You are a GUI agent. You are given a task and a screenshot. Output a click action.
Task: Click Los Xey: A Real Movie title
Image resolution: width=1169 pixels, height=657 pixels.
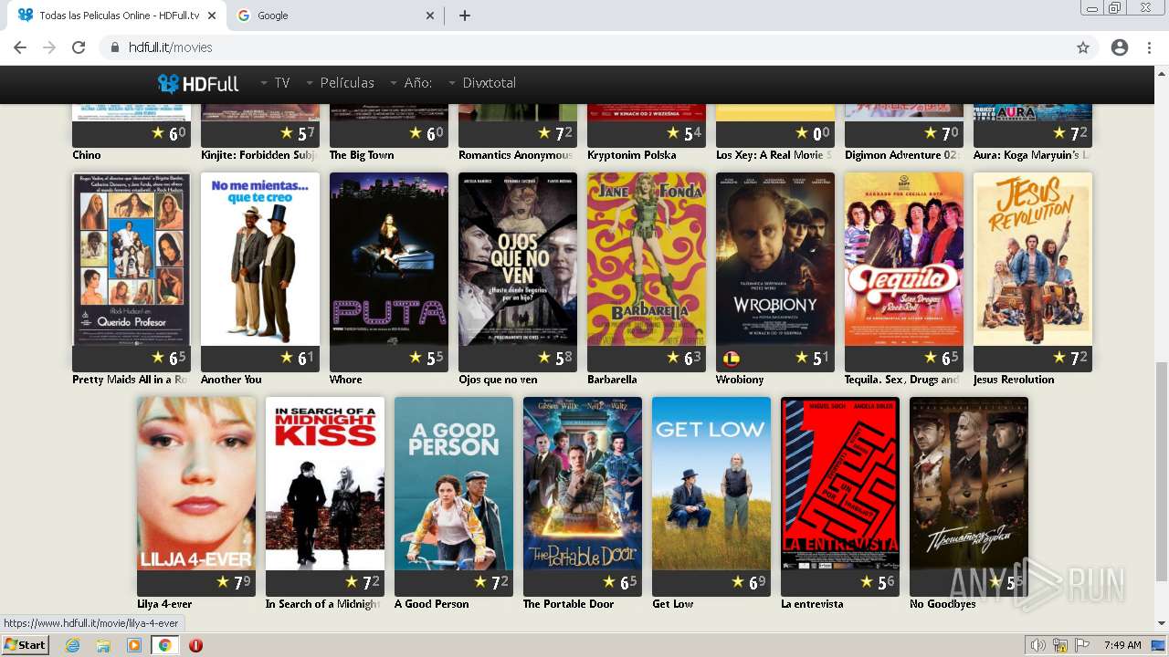[x=774, y=155]
